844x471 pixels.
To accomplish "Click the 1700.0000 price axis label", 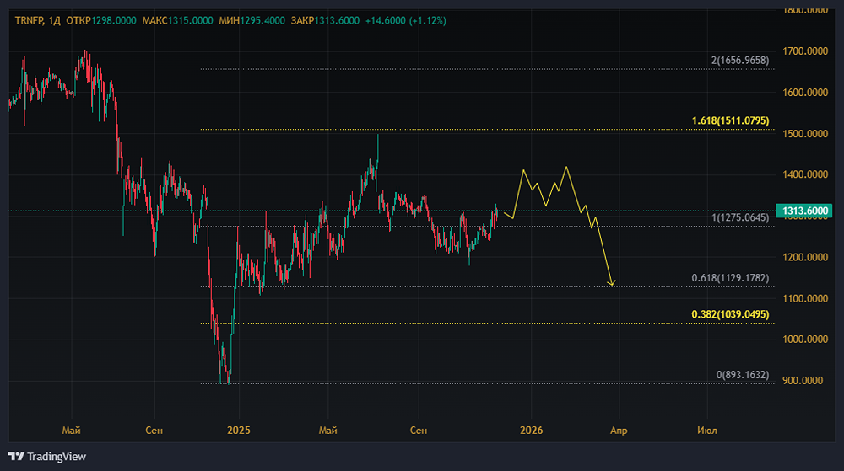I will (805, 51).
